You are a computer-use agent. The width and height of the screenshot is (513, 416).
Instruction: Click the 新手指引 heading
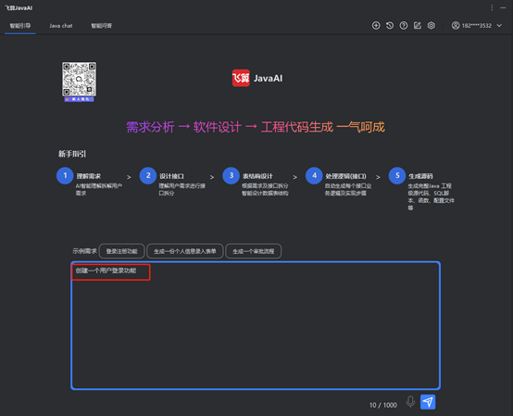coord(72,154)
